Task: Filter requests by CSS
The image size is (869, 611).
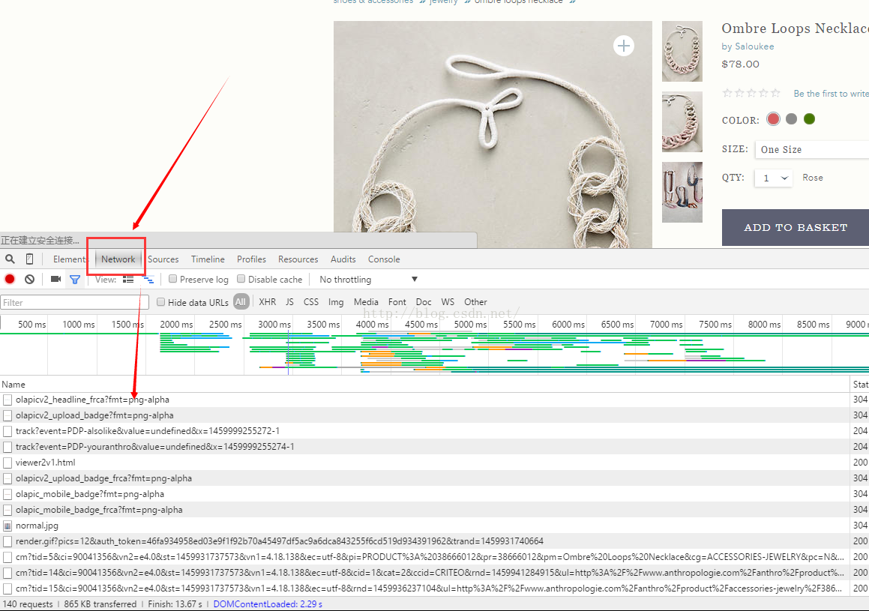Action: click(311, 302)
